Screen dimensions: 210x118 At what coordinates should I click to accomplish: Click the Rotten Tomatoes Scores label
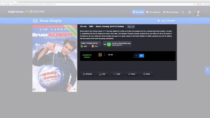[x=89, y=43]
